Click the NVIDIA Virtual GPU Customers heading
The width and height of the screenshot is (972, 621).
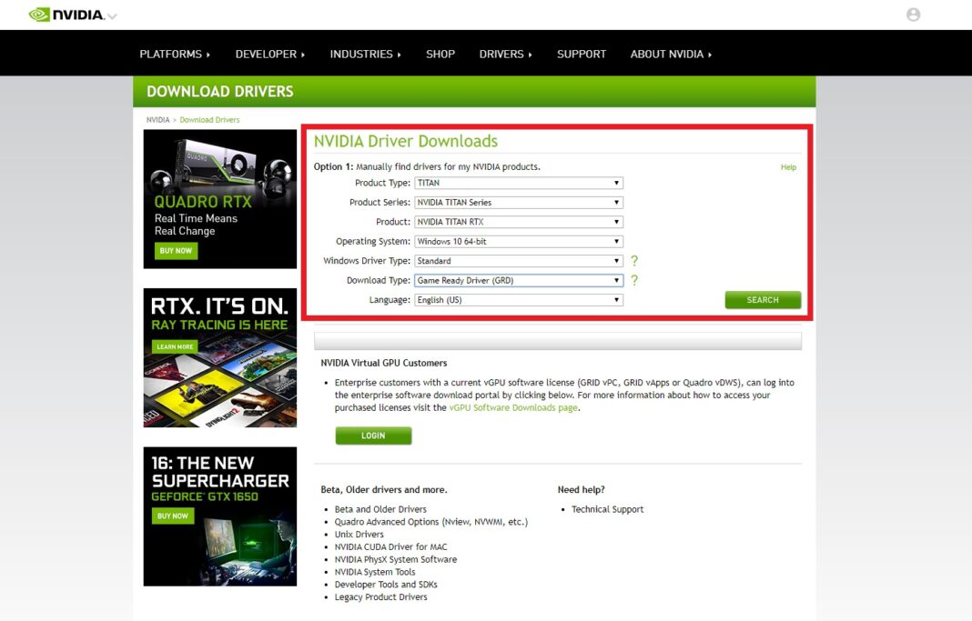(384, 363)
